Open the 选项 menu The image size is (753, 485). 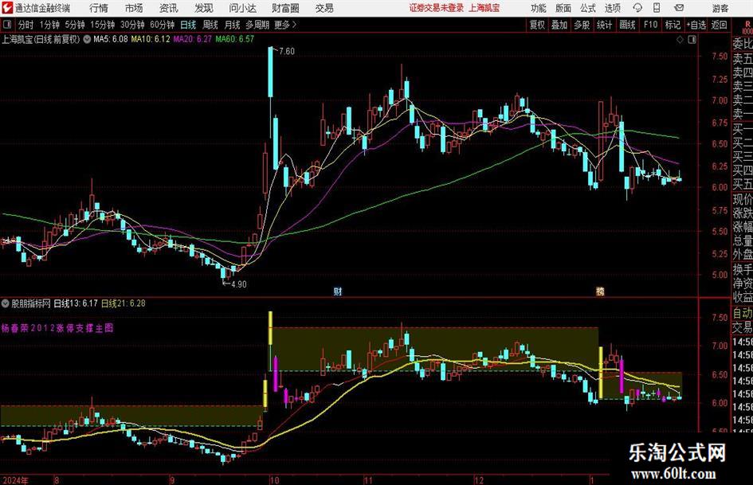tap(613, 8)
